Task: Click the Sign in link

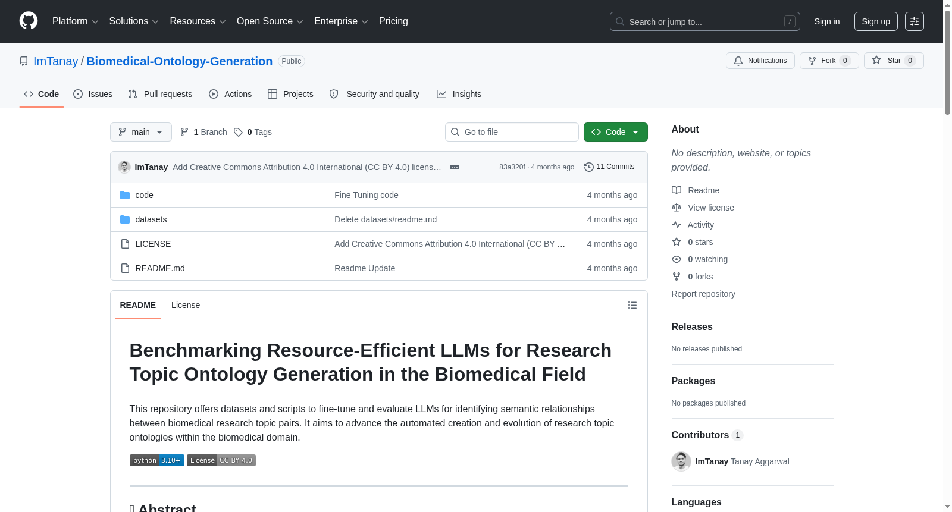Action: [x=827, y=21]
